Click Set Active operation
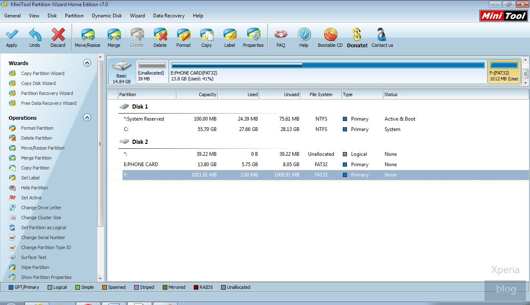The width and height of the screenshot is (530, 305). click(31, 198)
